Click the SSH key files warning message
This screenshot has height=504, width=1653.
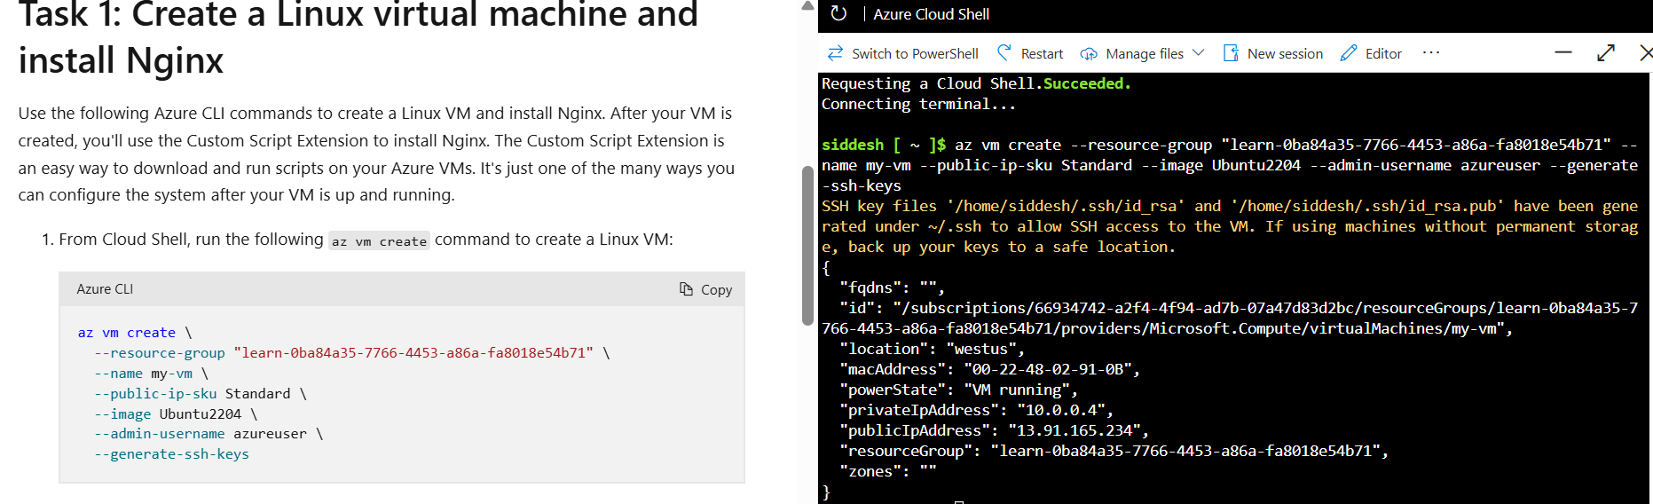coord(1230,226)
